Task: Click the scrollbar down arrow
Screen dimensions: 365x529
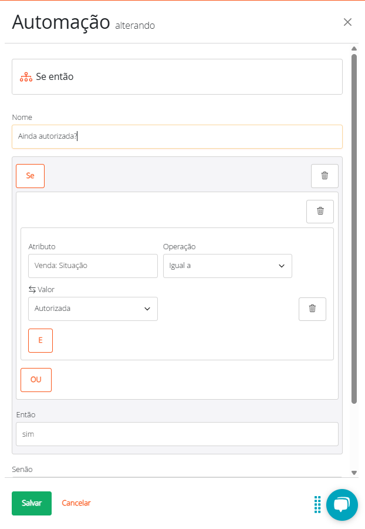Action: (x=354, y=472)
